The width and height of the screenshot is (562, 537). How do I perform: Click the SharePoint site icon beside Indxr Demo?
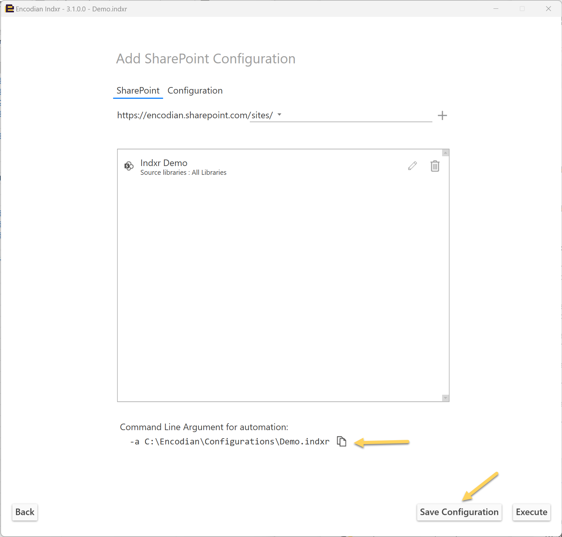tap(129, 166)
